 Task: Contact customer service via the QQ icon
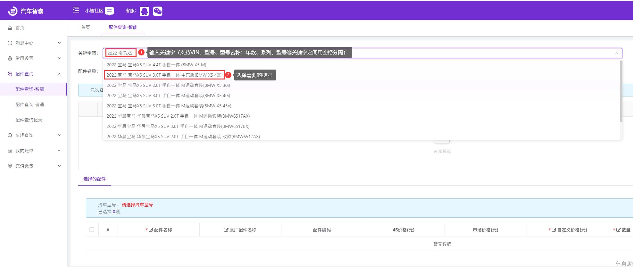click(144, 11)
